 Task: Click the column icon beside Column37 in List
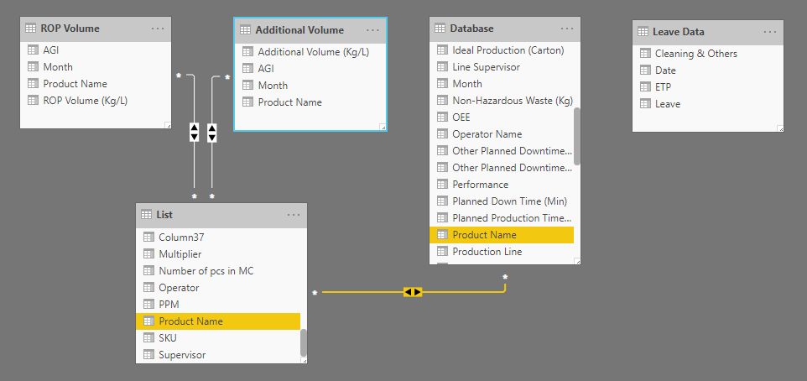point(148,237)
